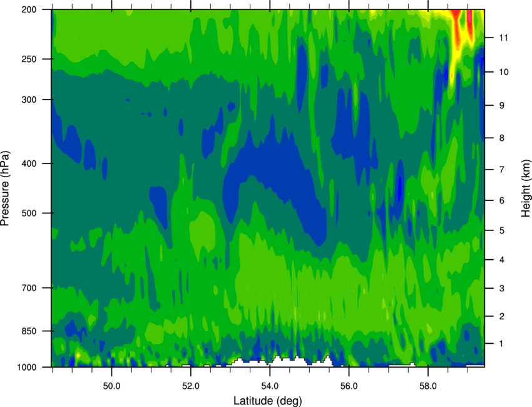The height and width of the screenshot is (407, 532).
Task: Click the 7 km height label
Action: click(x=502, y=170)
